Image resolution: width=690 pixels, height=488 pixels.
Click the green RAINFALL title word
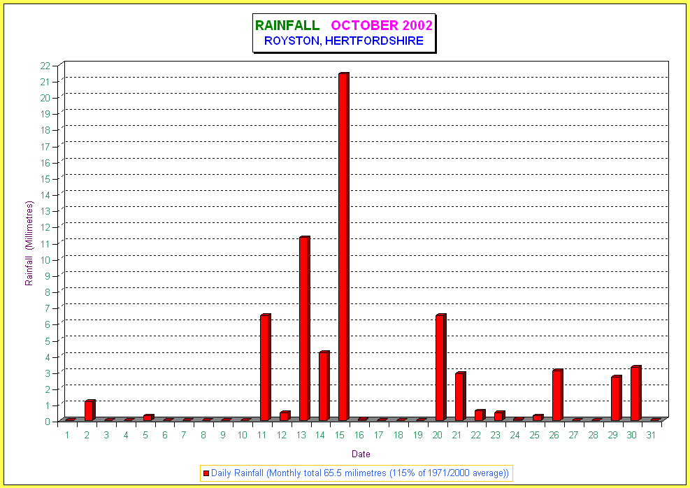(287, 26)
